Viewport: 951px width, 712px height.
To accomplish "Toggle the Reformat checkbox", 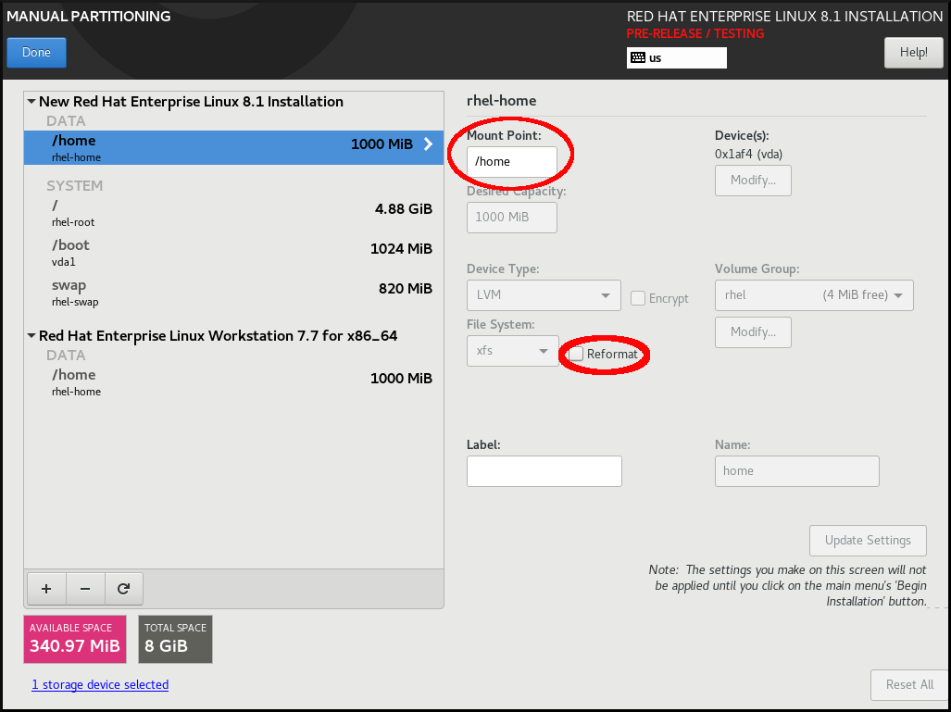I will pyautogui.click(x=577, y=355).
